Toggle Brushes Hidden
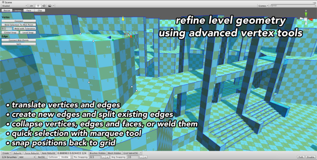This screenshot has width=317, height=160. 98,153
